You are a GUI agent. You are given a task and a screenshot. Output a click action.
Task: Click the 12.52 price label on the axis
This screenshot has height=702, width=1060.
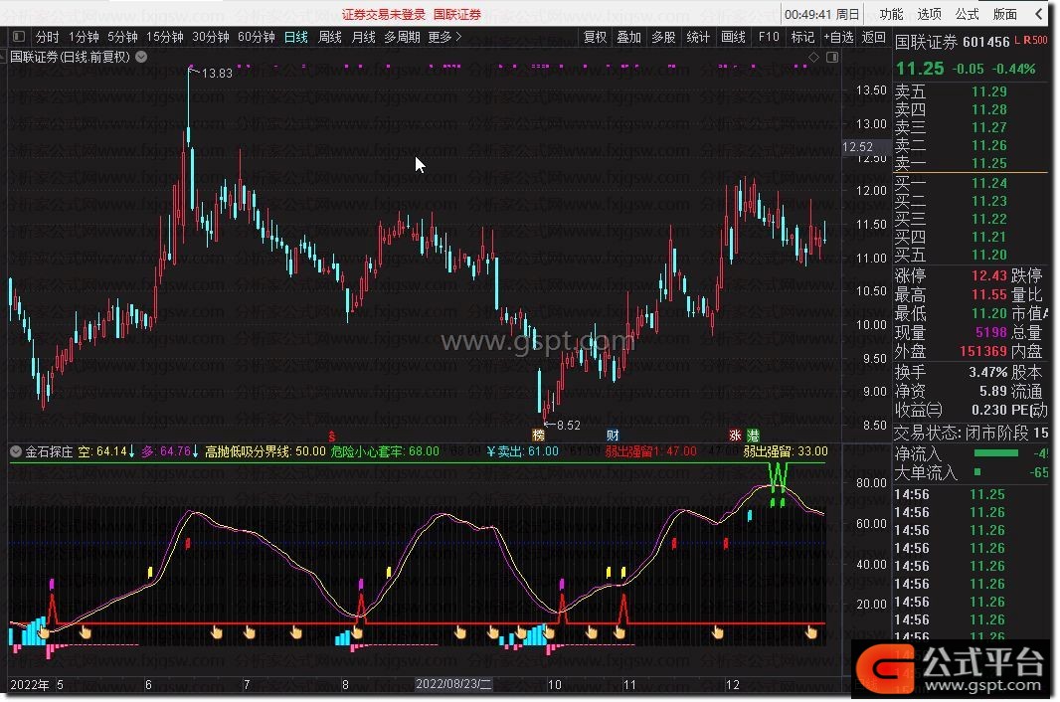858,147
